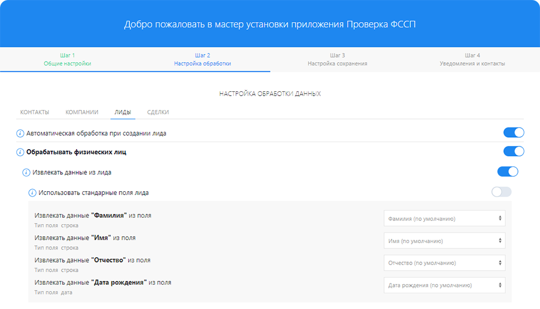
Task: Click info icon beside 'Извлекать данные из лида'
Action: tap(26, 172)
